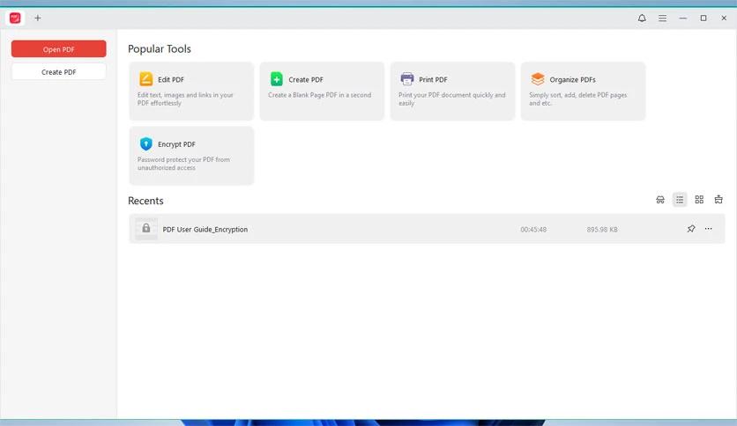Viewport: 737px width, 426px height.
Task: Click the 895.98 KB file size
Action: tap(601, 230)
